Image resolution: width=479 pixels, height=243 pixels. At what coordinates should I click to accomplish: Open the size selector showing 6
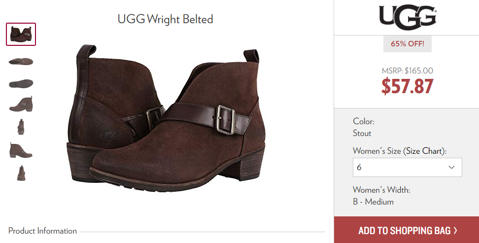407,167
